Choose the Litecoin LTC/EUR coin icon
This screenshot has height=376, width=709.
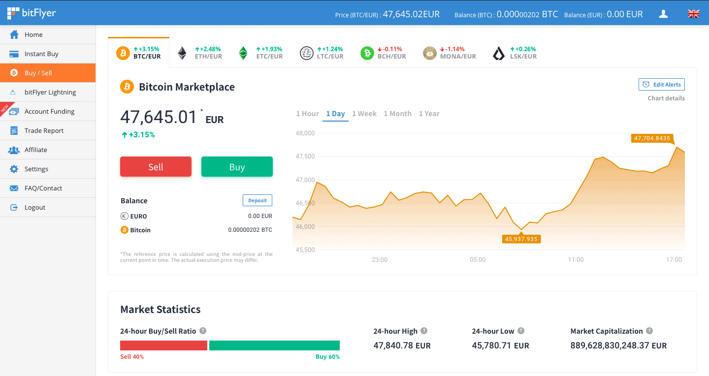pos(306,53)
